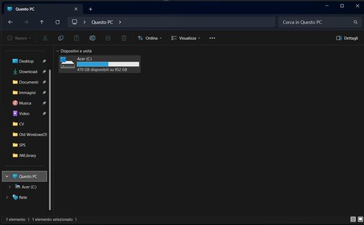
Task: Switch to details list view icon
Action: [x=353, y=219]
